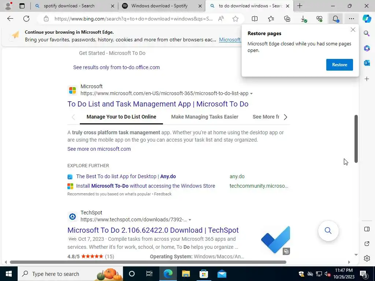
Task: Click the Feedback link under Explore Further
Action: point(163,194)
